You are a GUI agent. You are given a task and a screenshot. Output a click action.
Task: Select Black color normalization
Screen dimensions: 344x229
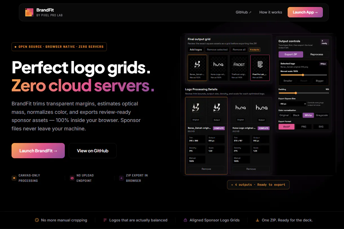click(296, 115)
